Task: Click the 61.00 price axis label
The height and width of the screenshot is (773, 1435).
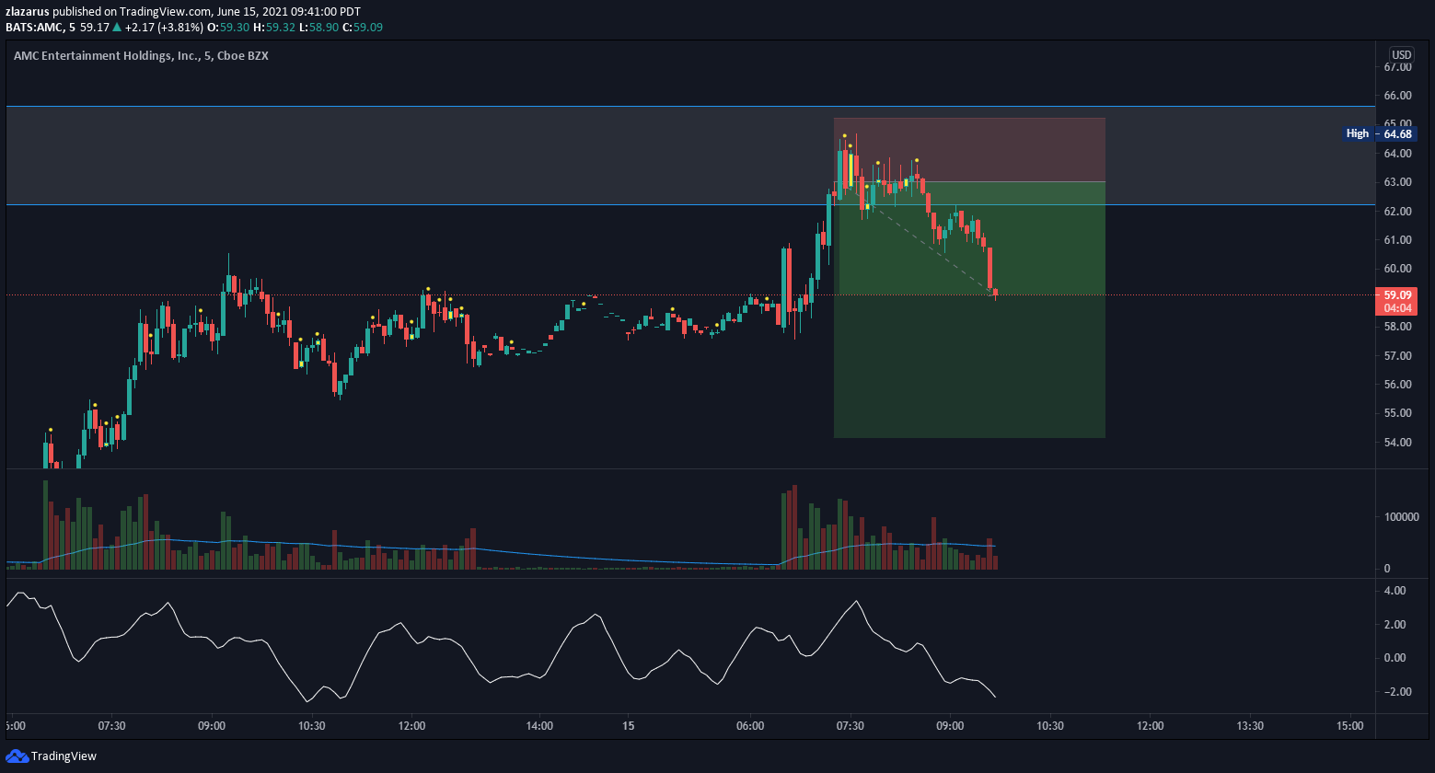Action: pos(1397,240)
